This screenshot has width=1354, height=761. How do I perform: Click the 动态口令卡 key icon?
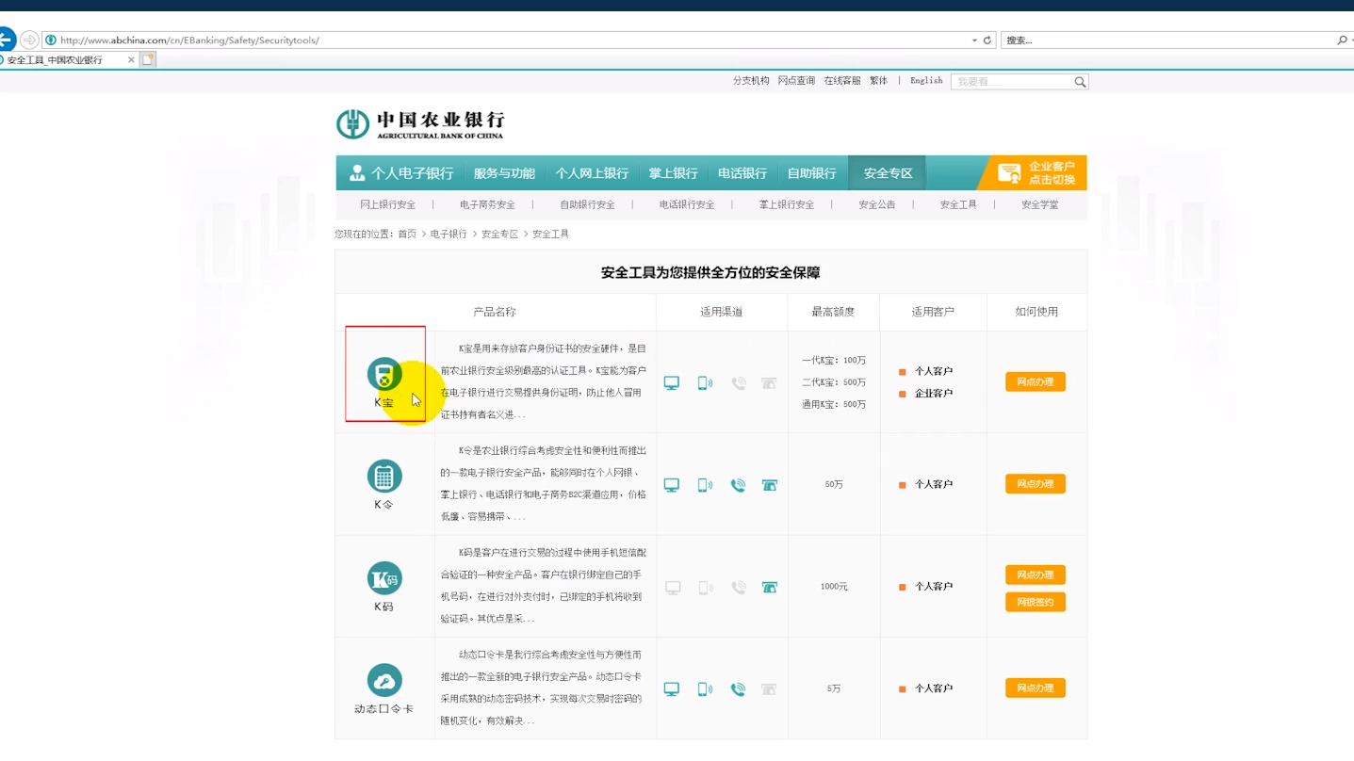pyautogui.click(x=384, y=680)
